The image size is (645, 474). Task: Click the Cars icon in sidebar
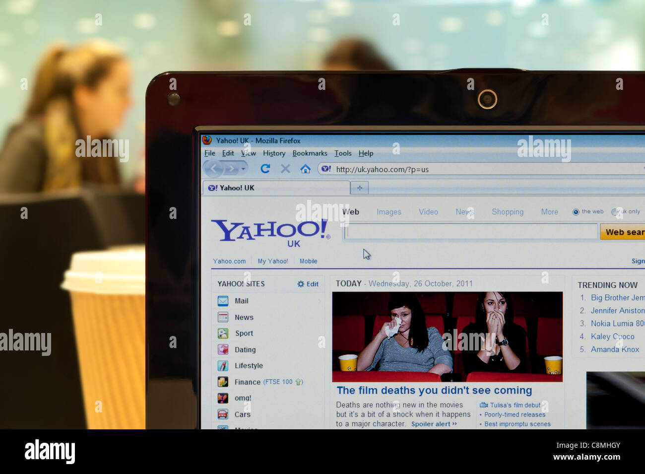coord(223,414)
